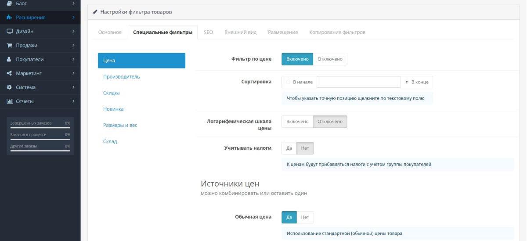Open the Новинка filter section
527x241 pixels.
pos(141,109)
